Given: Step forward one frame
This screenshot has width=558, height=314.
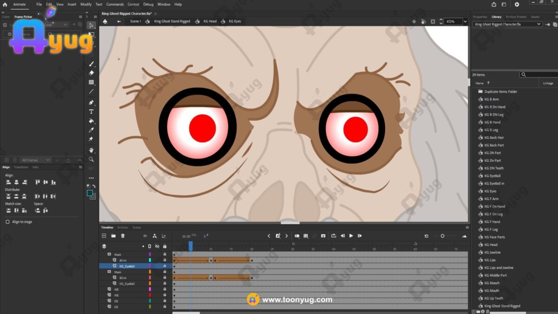Looking at the screenshot, I should [359, 236].
